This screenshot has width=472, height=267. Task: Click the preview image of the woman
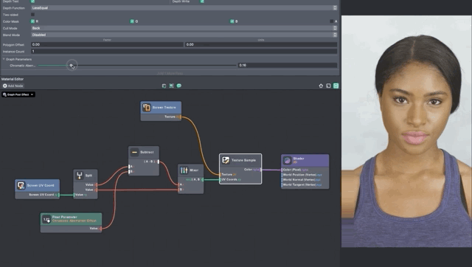(406, 131)
